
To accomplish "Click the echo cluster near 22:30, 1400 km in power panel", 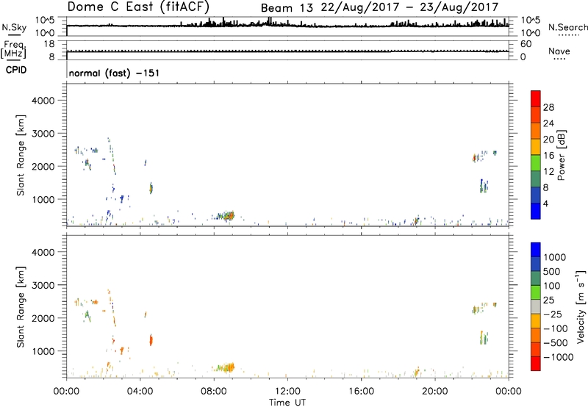I will pyautogui.click(x=484, y=187).
